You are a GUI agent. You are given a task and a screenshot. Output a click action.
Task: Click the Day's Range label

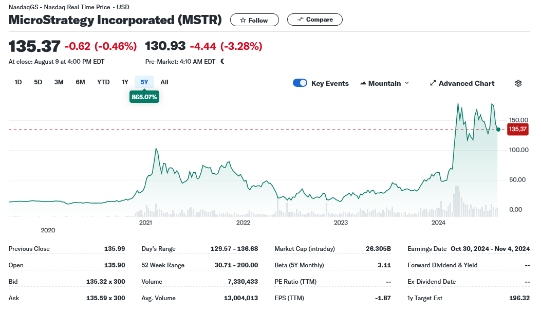click(158, 248)
